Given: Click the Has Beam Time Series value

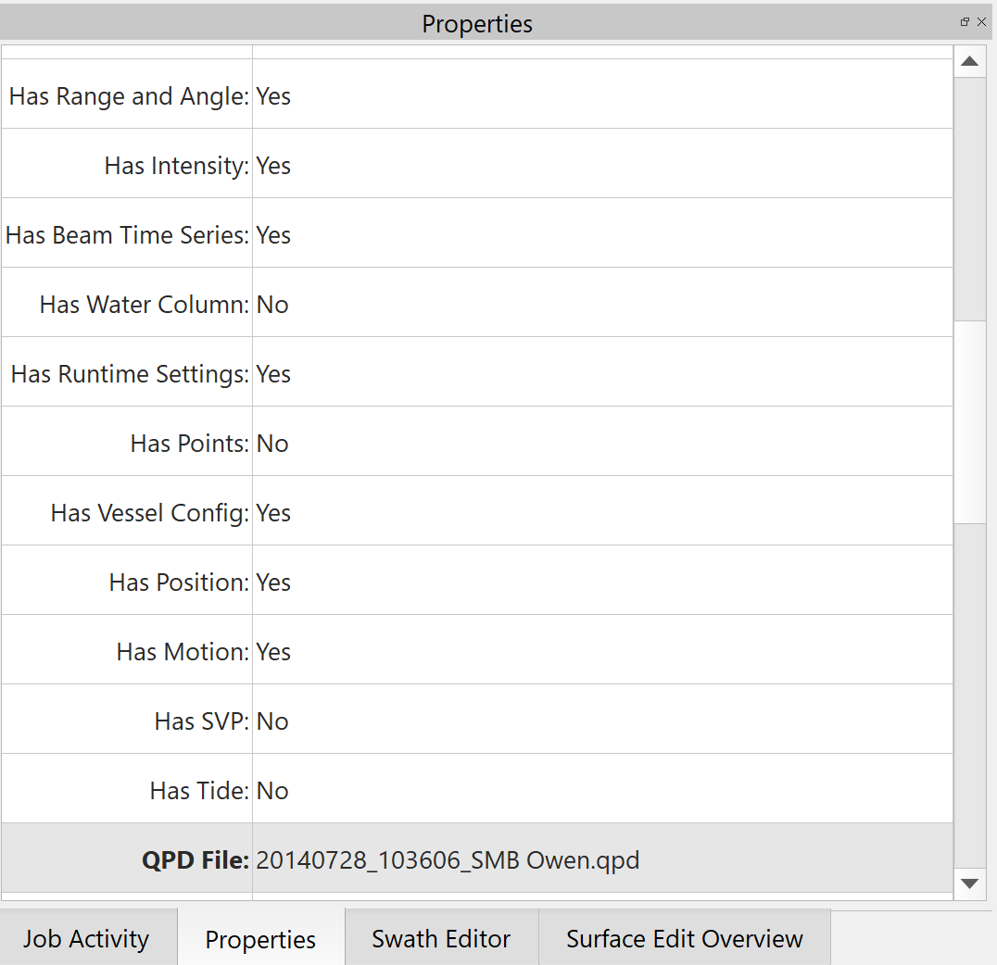Looking at the screenshot, I should click(273, 235).
